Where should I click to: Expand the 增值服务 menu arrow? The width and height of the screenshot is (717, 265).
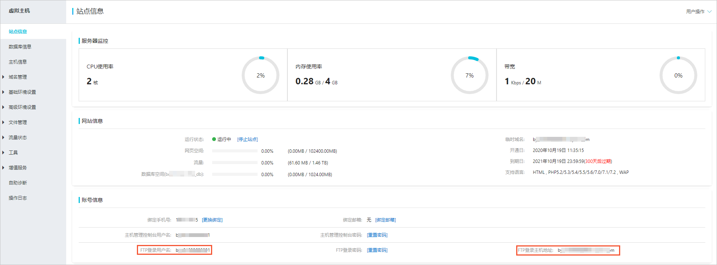point(3,168)
